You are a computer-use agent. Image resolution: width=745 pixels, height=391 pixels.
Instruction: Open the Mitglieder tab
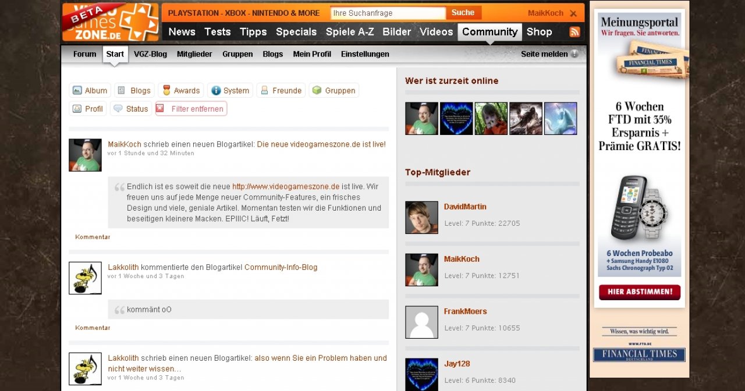pyautogui.click(x=194, y=54)
